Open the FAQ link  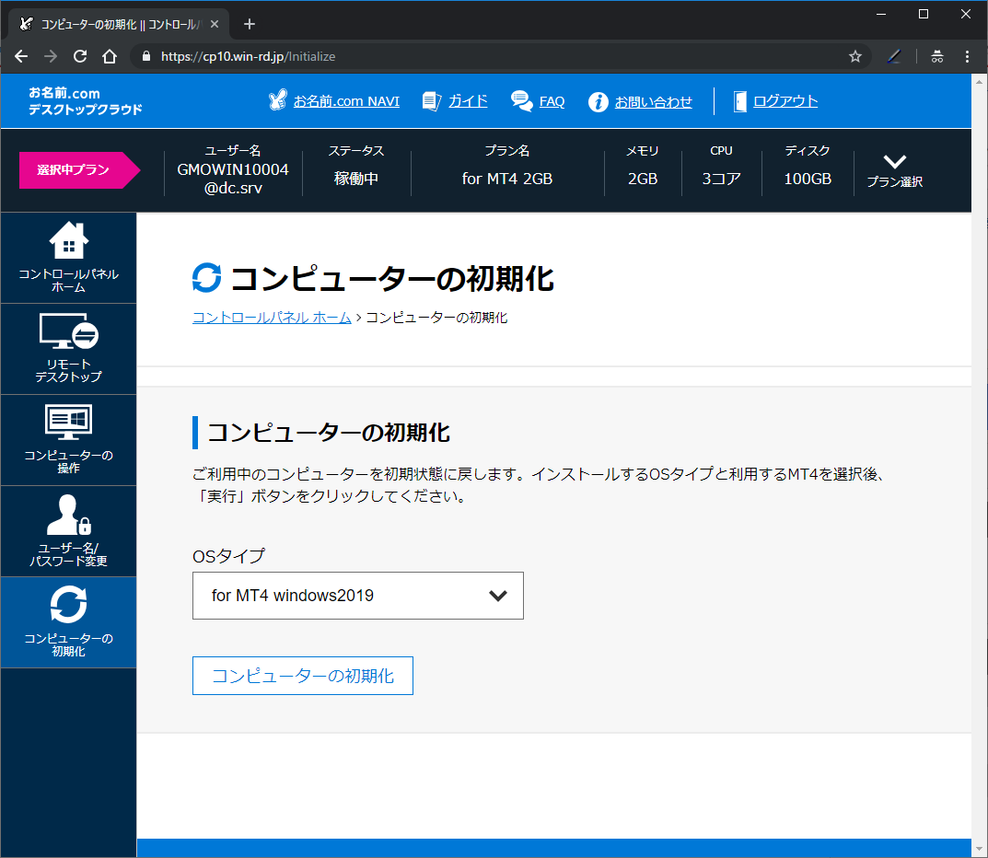click(x=552, y=101)
